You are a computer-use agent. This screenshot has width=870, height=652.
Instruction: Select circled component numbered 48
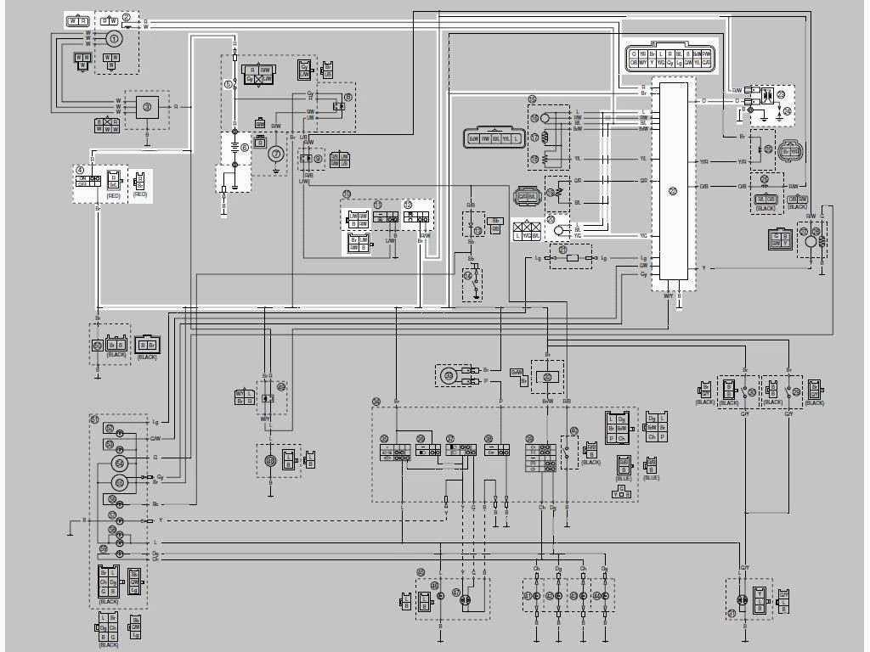[270, 461]
